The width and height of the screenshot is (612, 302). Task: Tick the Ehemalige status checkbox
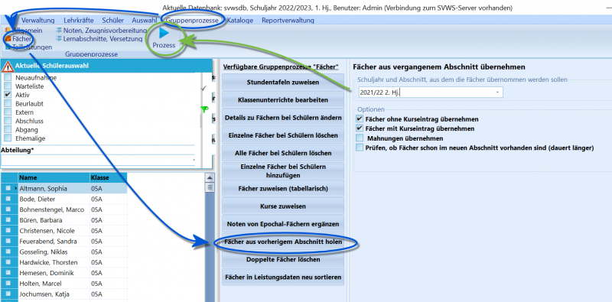click(x=8, y=138)
